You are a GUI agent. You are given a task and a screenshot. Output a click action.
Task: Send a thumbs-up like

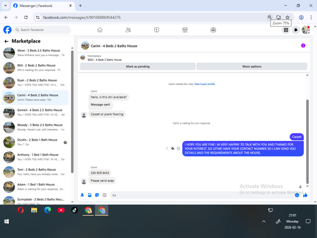point(305,195)
